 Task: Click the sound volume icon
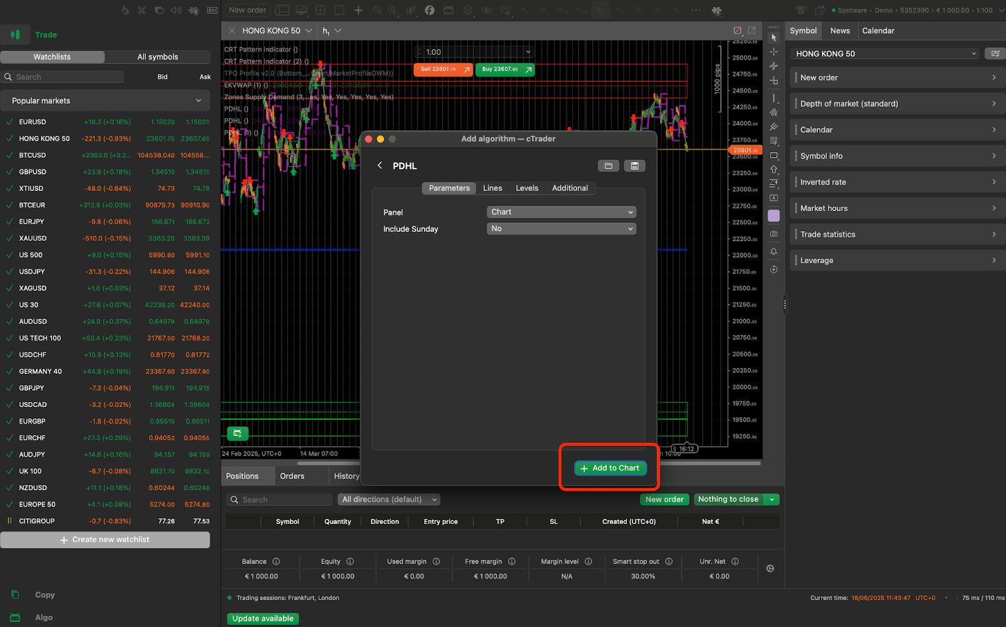tap(176, 10)
